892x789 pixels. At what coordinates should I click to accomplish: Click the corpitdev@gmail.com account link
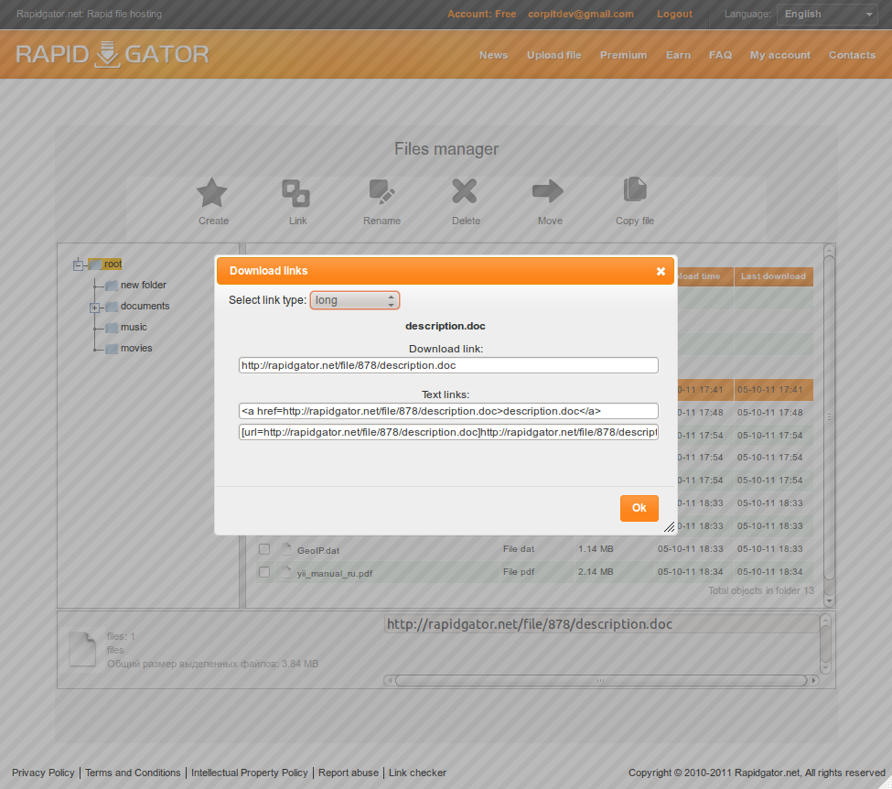(580, 15)
